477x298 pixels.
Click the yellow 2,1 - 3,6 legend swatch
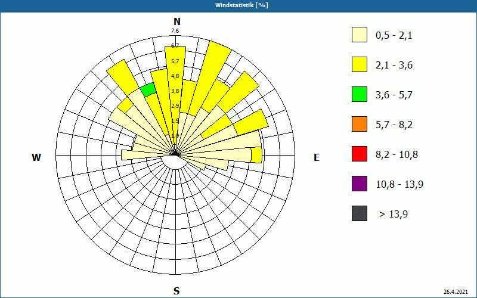360,64
